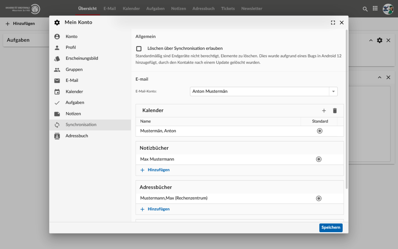Click the search magnifier icon in header
Image resolution: width=398 pixels, height=249 pixels.
pyautogui.click(x=365, y=9)
